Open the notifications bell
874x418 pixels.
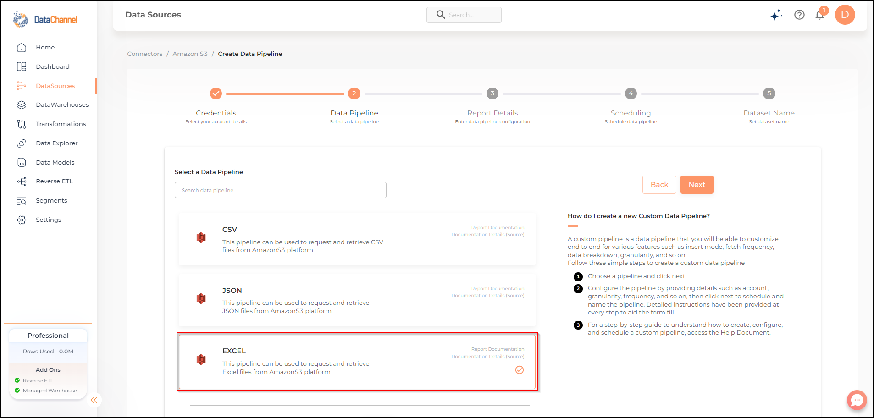820,15
